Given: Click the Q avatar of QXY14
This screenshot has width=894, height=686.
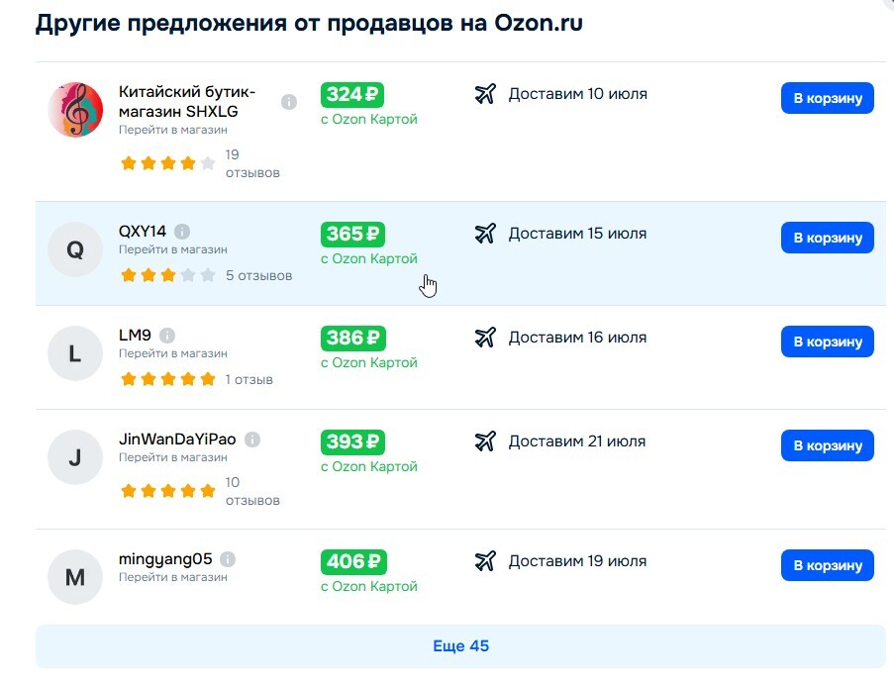Looking at the screenshot, I should (75, 249).
